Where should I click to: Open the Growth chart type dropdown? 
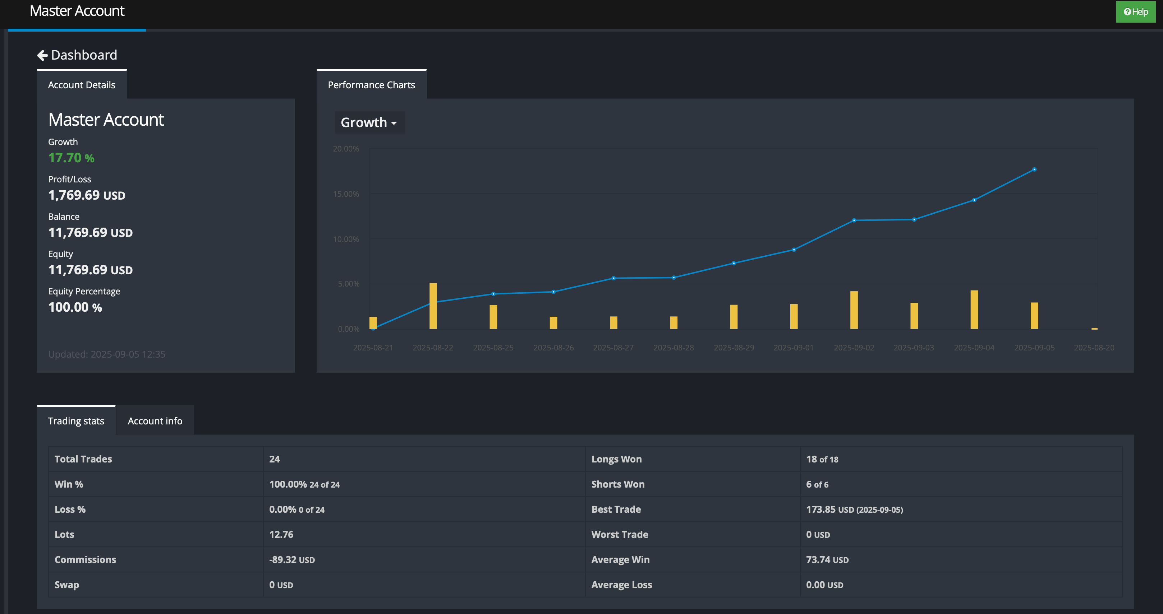(x=369, y=122)
